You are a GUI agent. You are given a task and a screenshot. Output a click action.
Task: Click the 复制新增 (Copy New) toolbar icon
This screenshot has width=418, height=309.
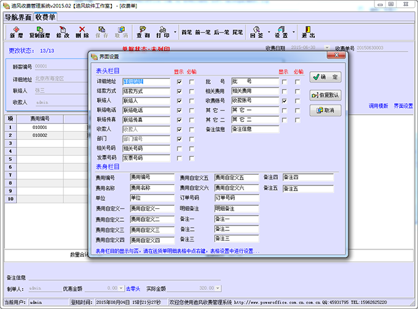pos(39,31)
